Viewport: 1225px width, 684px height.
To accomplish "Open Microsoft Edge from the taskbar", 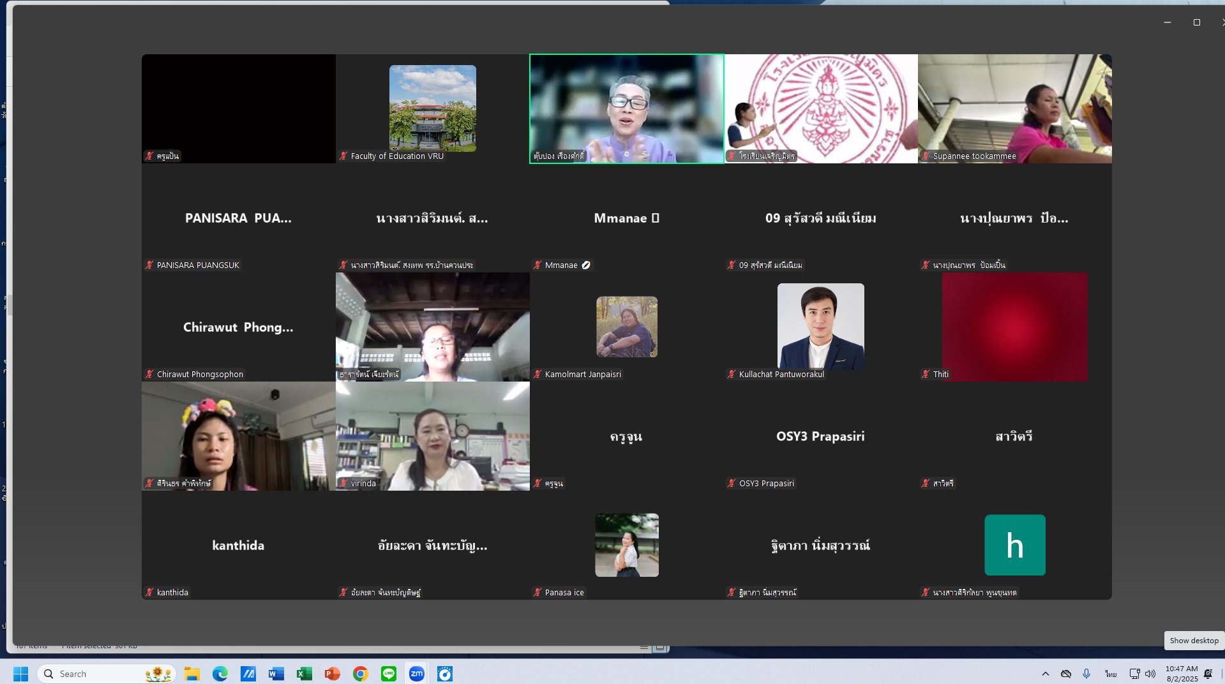I will (220, 674).
